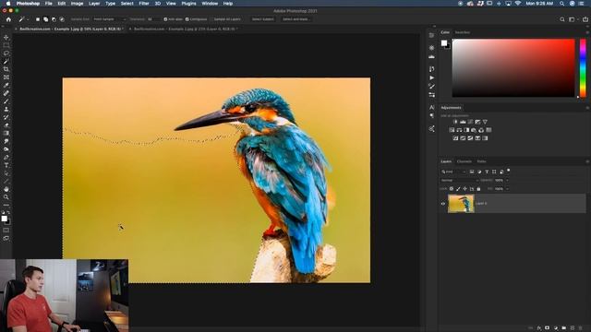Click the rainbow hue slider strip
Viewport: 591px width, 332px height.
tap(583, 67)
